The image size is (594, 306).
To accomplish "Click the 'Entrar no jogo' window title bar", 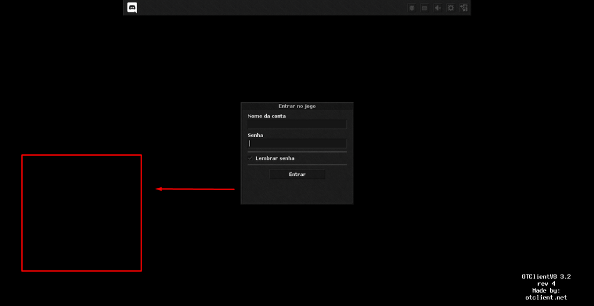I will pyautogui.click(x=297, y=106).
